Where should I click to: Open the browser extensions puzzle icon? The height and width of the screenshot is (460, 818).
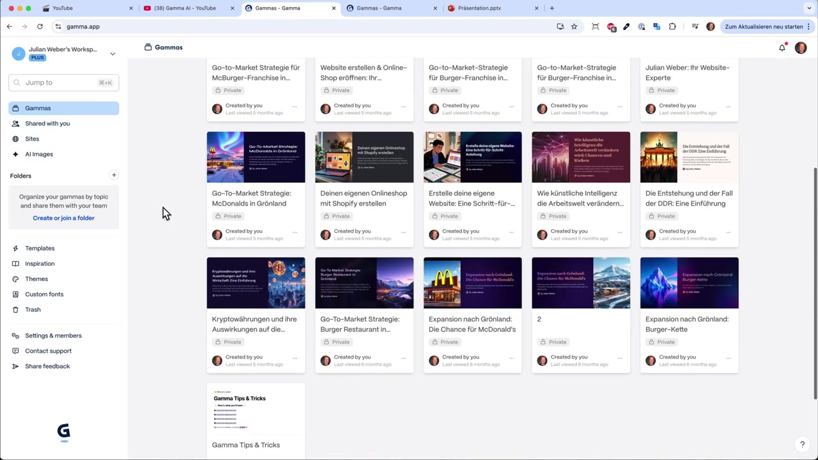(x=672, y=26)
